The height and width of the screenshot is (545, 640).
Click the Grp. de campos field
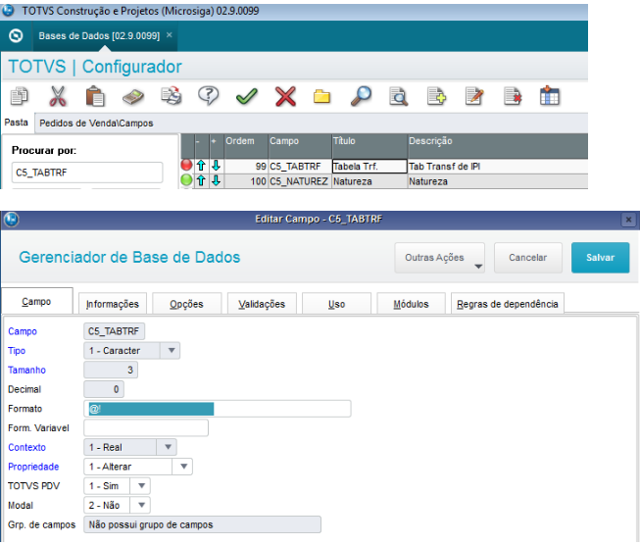[x=203, y=524]
